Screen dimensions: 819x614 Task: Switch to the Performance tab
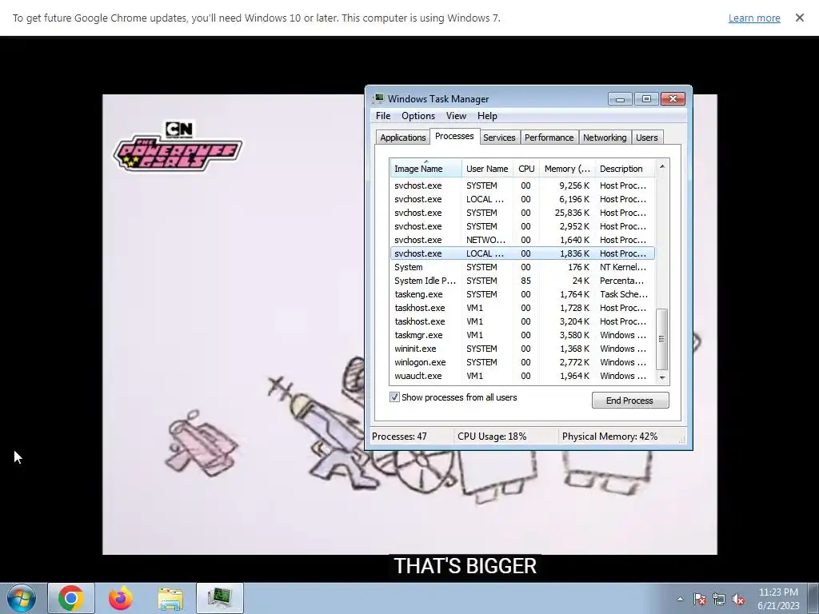pos(549,138)
